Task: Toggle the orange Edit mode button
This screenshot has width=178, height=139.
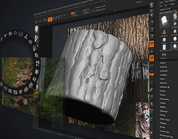Action: (49, 19)
